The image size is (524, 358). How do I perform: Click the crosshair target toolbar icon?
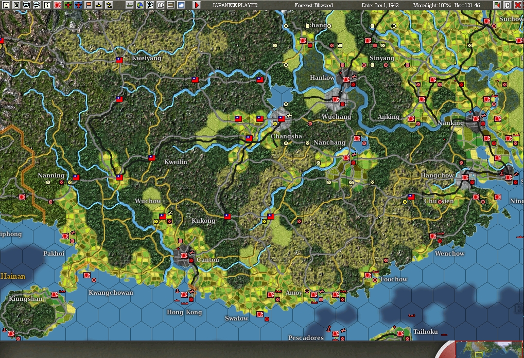point(150,5)
